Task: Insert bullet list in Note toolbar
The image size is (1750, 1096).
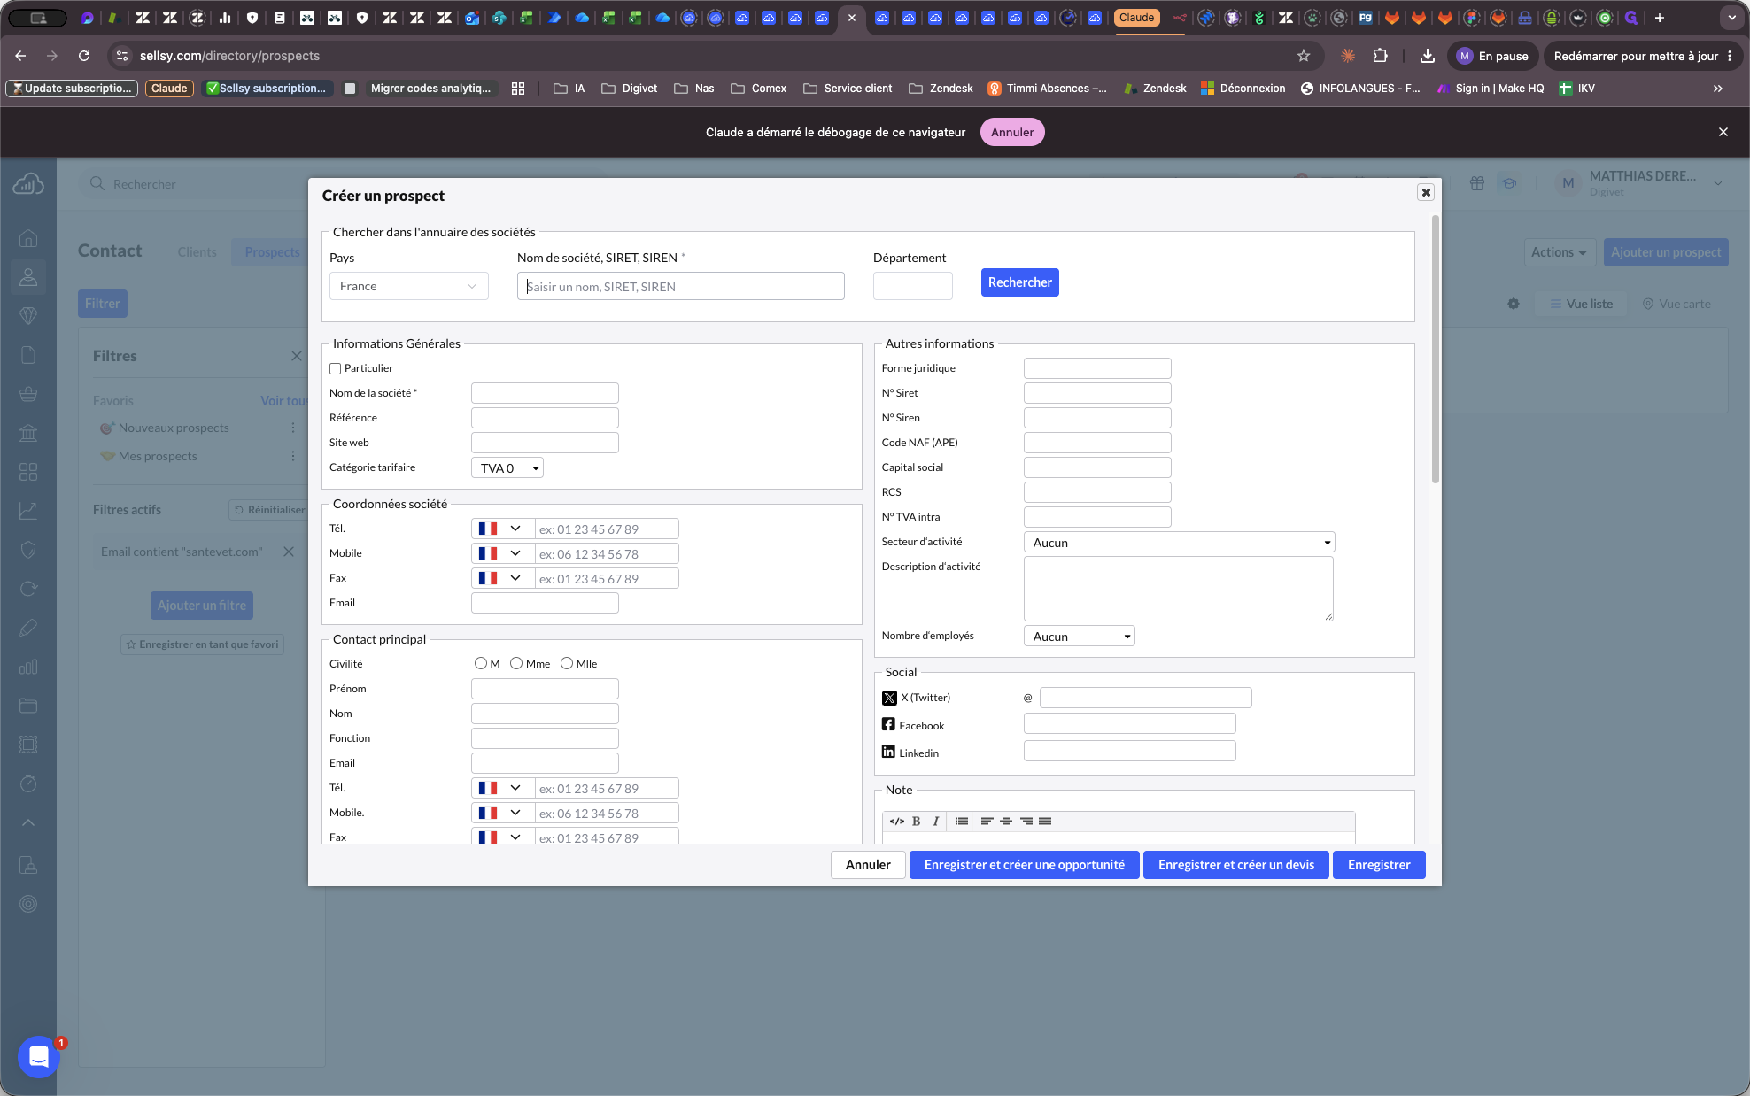Action: [961, 822]
